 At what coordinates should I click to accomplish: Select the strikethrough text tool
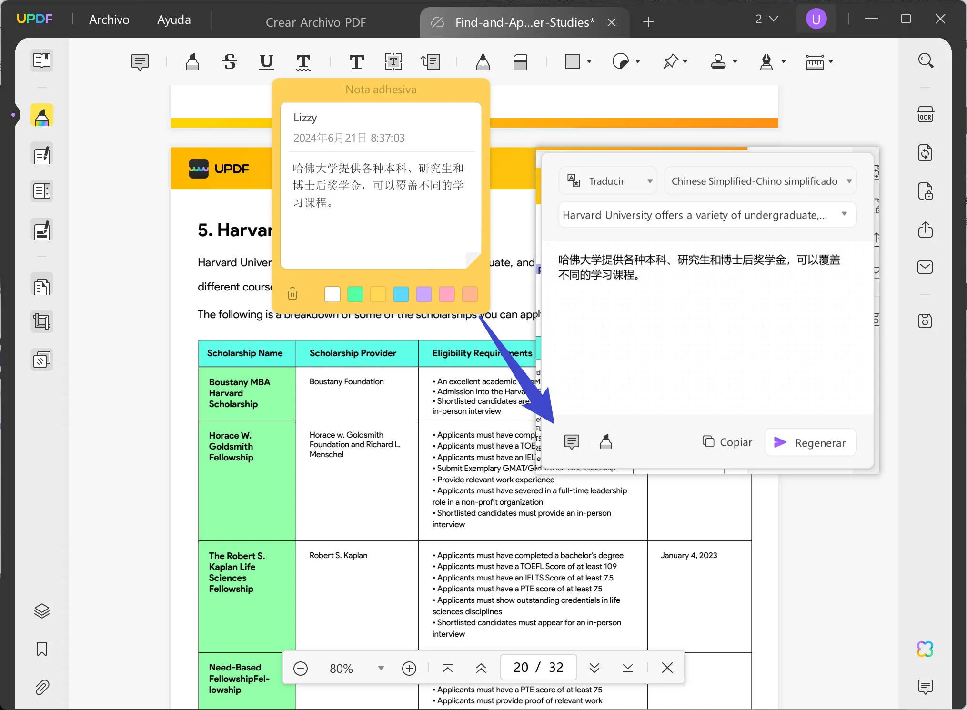point(230,62)
